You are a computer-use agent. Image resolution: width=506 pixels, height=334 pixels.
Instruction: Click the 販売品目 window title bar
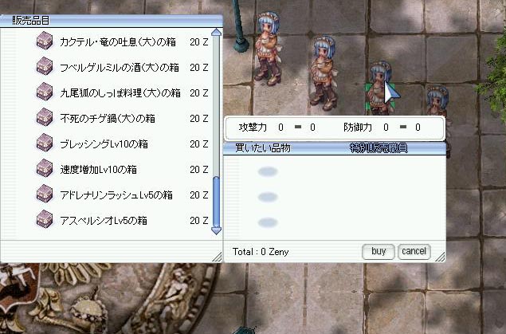coord(111,21)
